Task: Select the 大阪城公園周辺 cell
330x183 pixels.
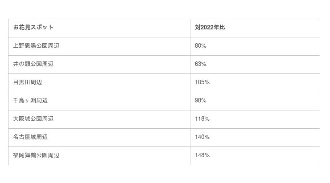Action: pyautogui.click(x=33, y=119)
